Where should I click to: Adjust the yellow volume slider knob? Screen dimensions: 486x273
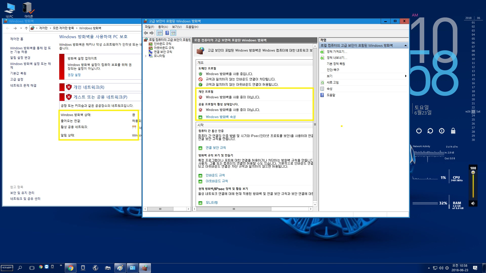click(x=473, y=173)
